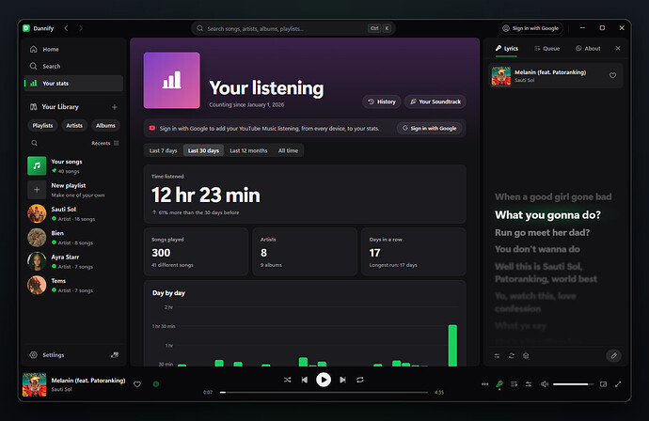649x421 pixels.
Task: Switch to the About tab
Action: point(588,48)
